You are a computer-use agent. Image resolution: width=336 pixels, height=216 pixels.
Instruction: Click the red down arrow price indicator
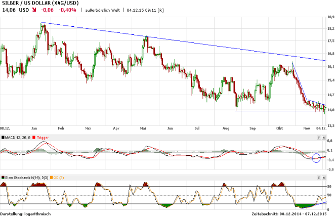(x=34, y=9)
